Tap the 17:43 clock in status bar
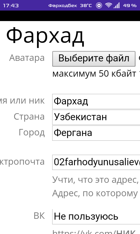 coord(11,6)
